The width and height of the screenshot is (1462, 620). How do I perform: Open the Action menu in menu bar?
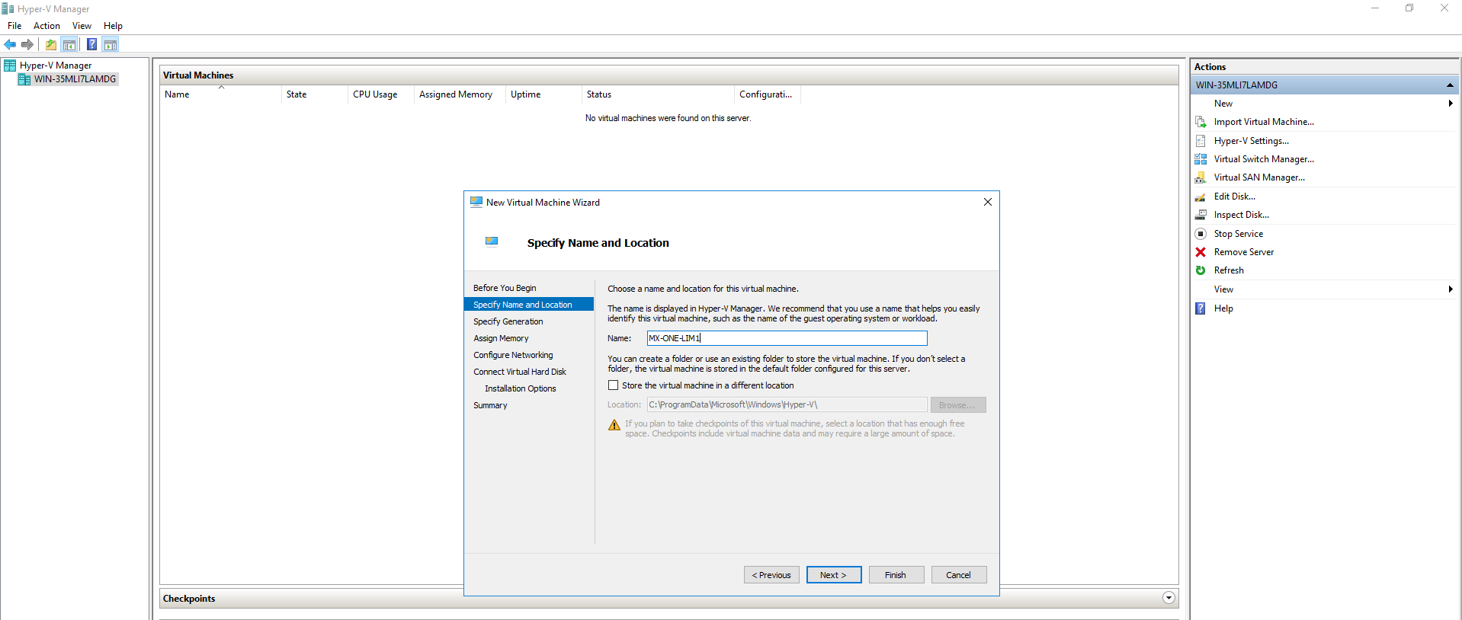(x=46, y=26)
